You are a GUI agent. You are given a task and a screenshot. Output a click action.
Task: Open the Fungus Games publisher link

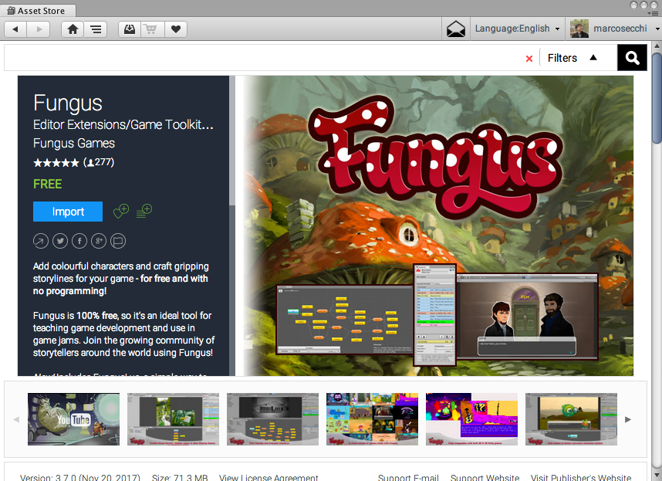[x=74, y=143]
